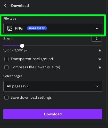The height and width of the screenshot is (128, 108).
Task: Click the SUGGESTED badge
Action: pos(37,28)
